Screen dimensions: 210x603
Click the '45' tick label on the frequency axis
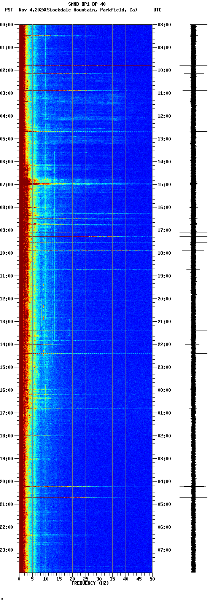[139, 579]
